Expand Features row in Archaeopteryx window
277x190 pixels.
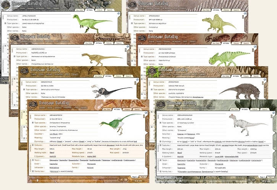[33, 145]
